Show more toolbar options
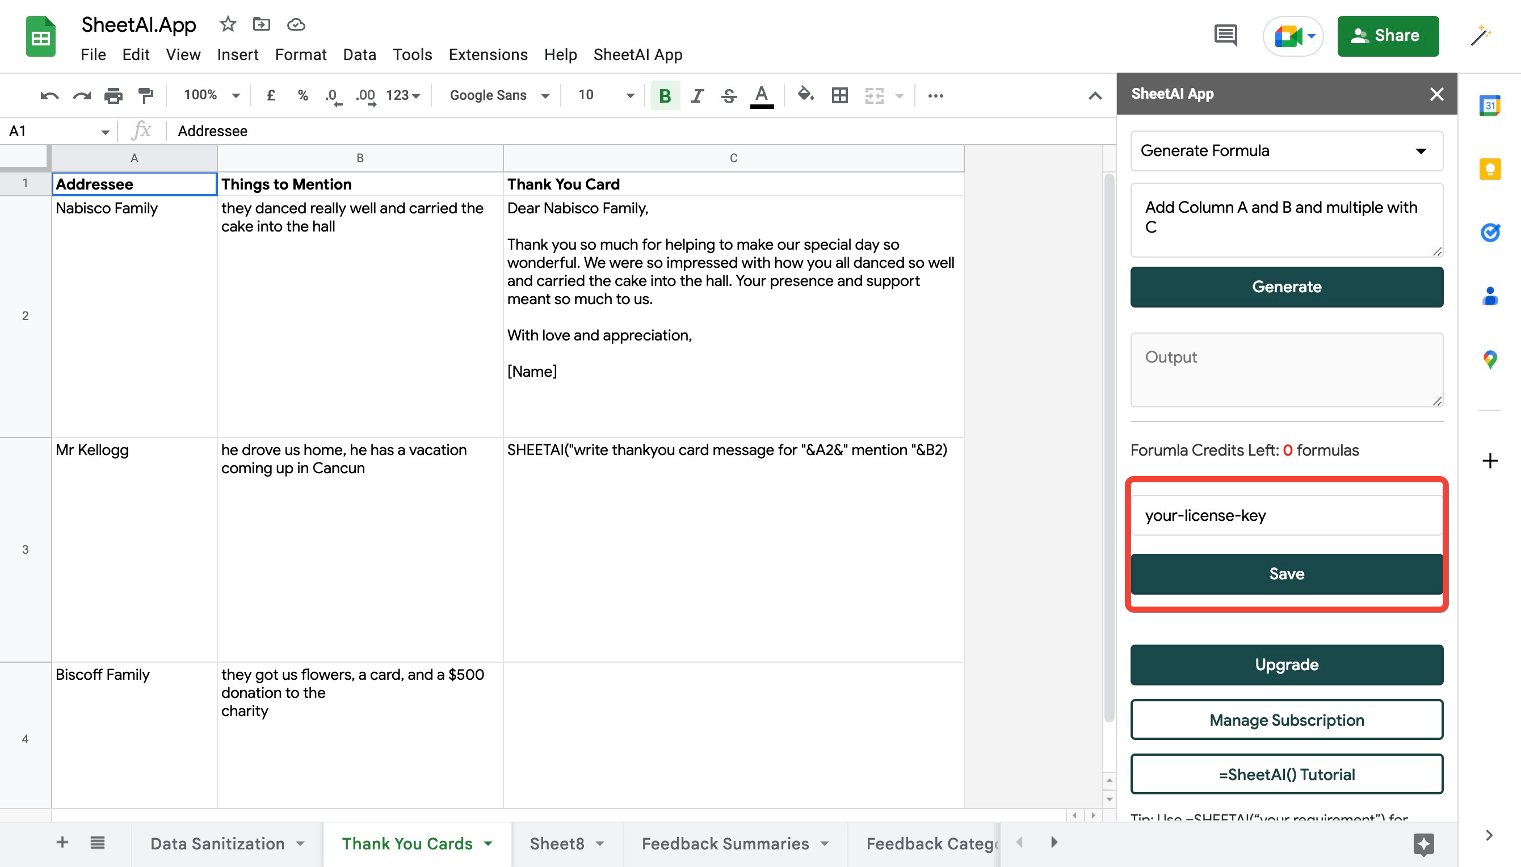1521x867 pixels. pos(936,95)
